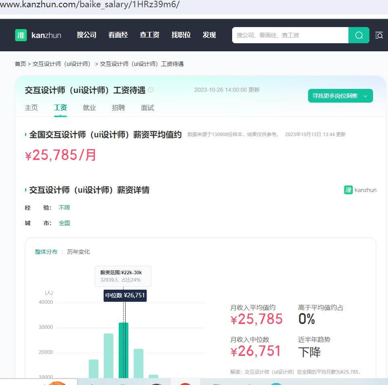Choose 不限 experience filter
Screen dimensions: 388x385
pos(64,208)
